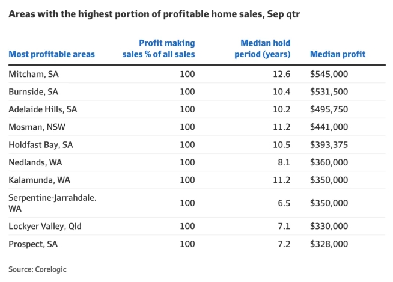Click the 'Mitcham, SA' row label
This screenshot has width=393, height=282.
click(x=34, y=75)
